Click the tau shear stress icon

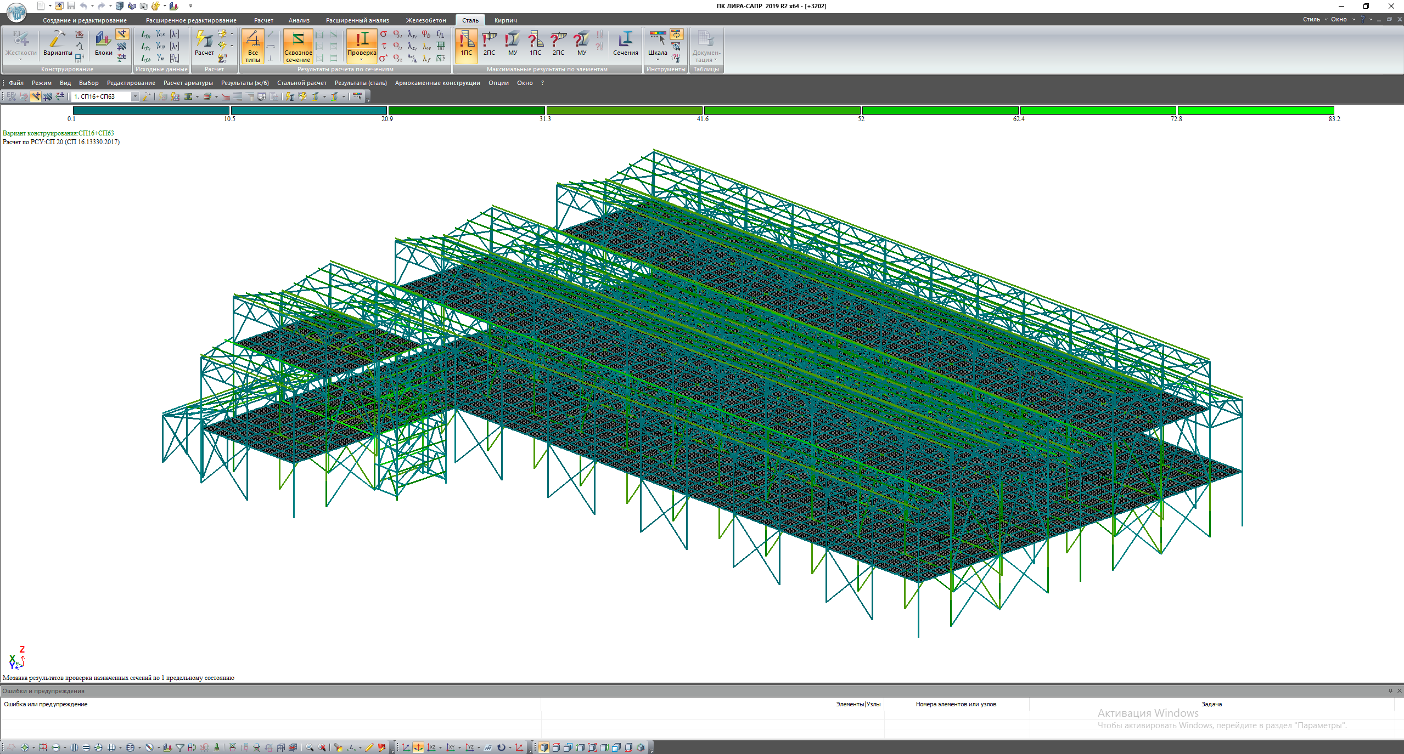pyautogui.click(x=384, y=46)
